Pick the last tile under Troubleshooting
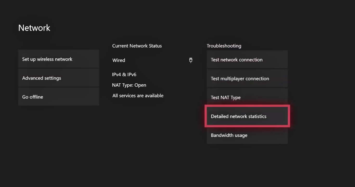Screen dimensions: 355x187 pyautogui.click(x=247, y=135)
